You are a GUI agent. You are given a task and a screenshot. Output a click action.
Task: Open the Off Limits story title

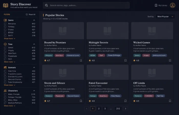click(x=139, y=83)
